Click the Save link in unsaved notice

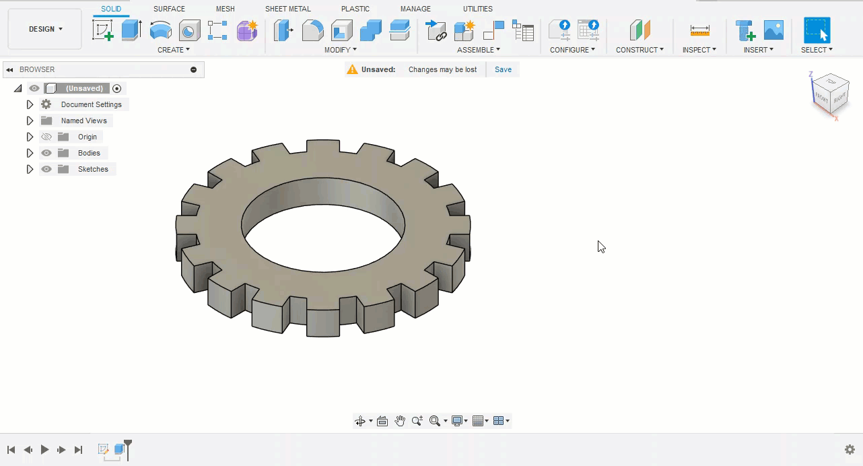(503, 69)
